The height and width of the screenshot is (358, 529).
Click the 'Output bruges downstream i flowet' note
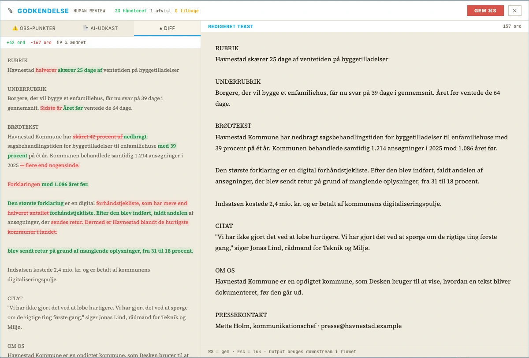(x=313, y=351)
